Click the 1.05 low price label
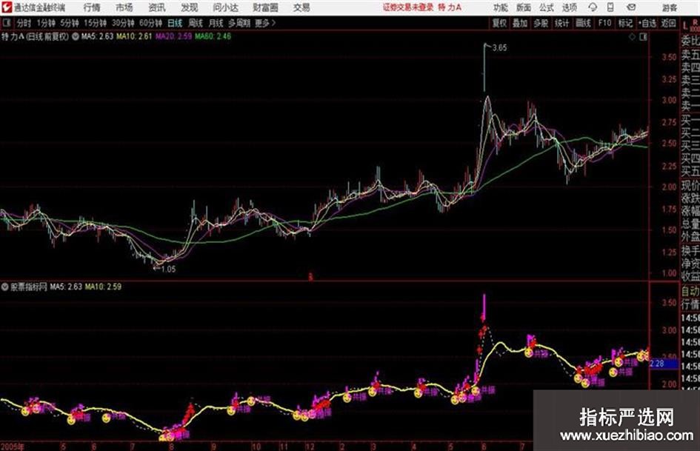This screenshot has height=451, width=700. [x=168, y=270]
